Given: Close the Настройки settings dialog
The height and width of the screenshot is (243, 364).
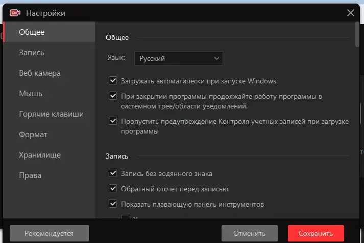Looking at the screenshot, I should pos(350,13).
